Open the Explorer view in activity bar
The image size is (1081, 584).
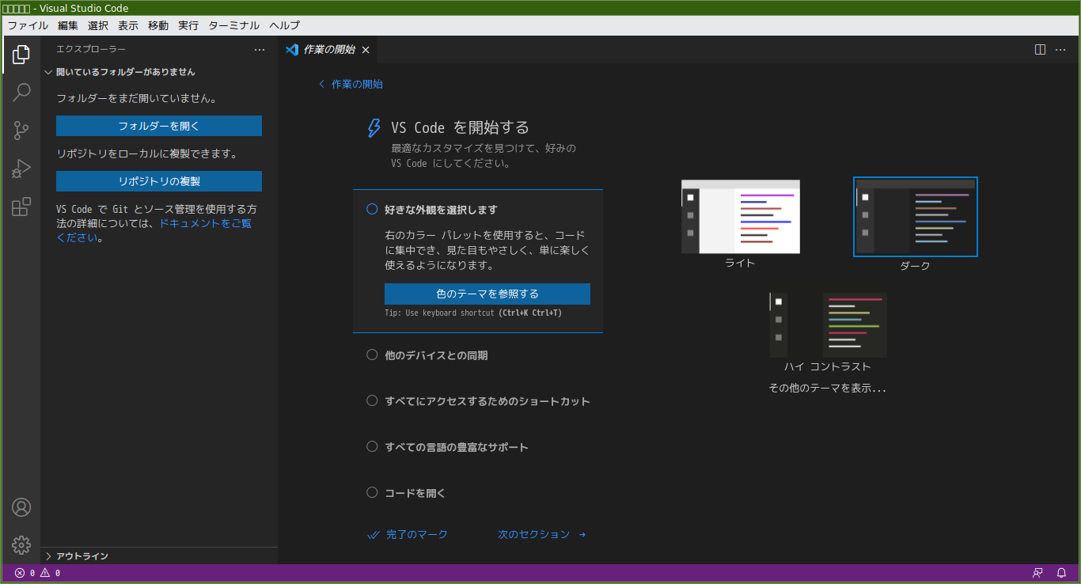21,55
